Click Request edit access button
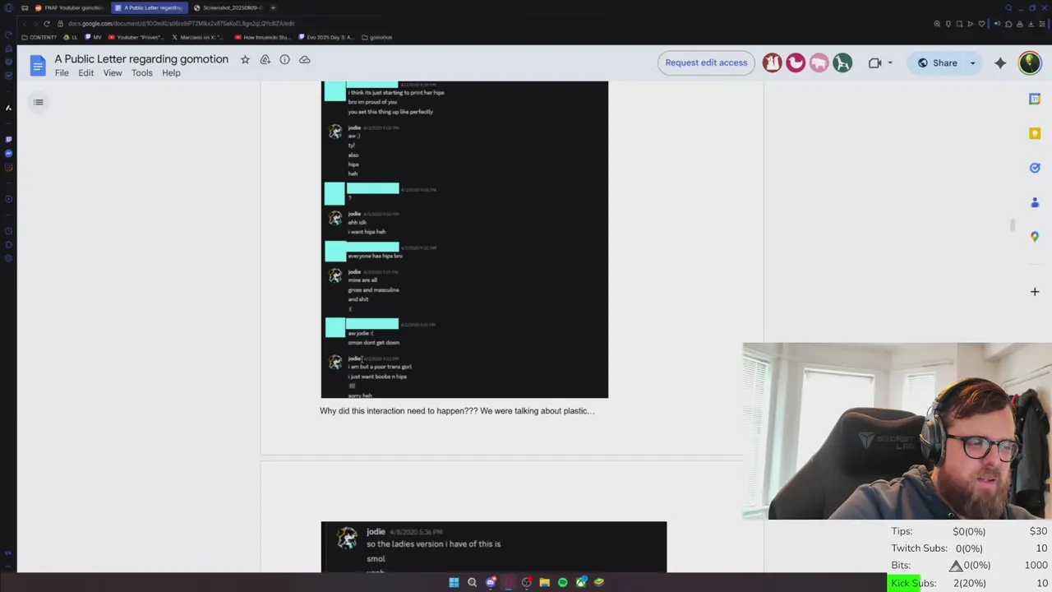The width and height of the screenshot is (1052, 592). click(x=706, y=62)
